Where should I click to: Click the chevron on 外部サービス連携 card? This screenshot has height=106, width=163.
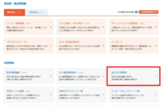click(51, 95)
